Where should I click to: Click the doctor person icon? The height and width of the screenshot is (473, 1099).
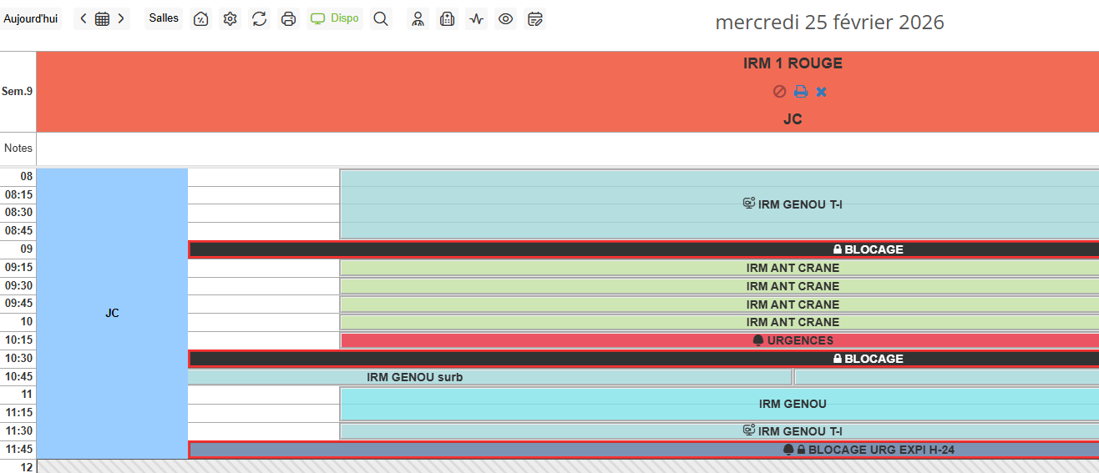coord(418,18)
